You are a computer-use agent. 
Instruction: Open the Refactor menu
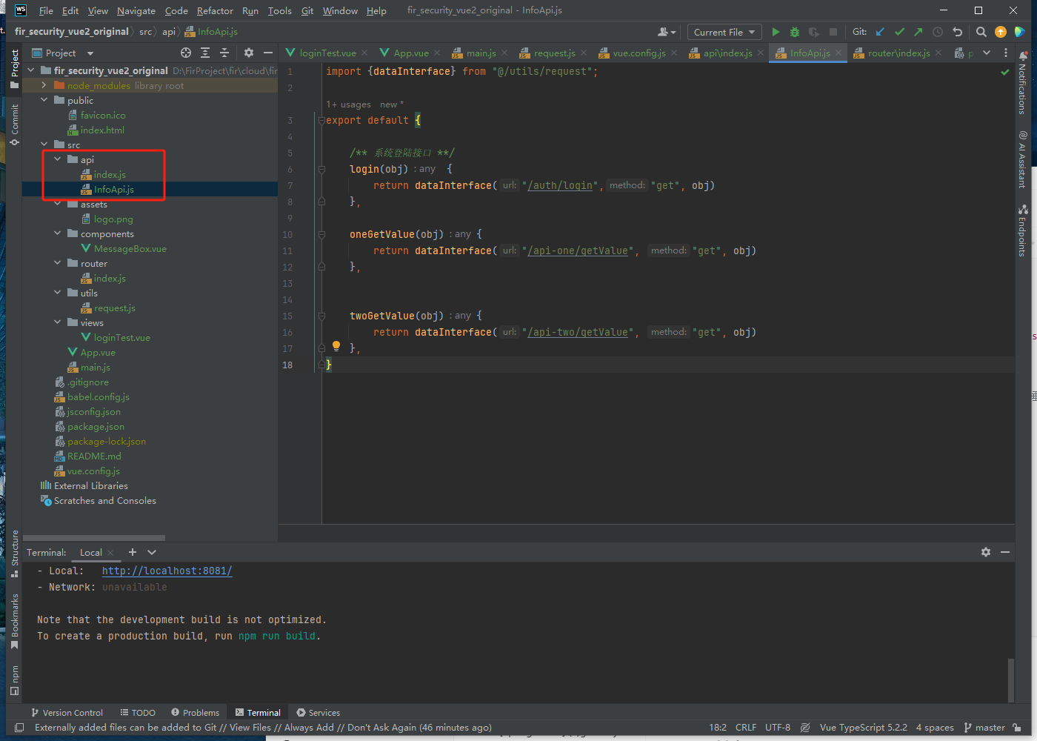[x=215, y=10]
